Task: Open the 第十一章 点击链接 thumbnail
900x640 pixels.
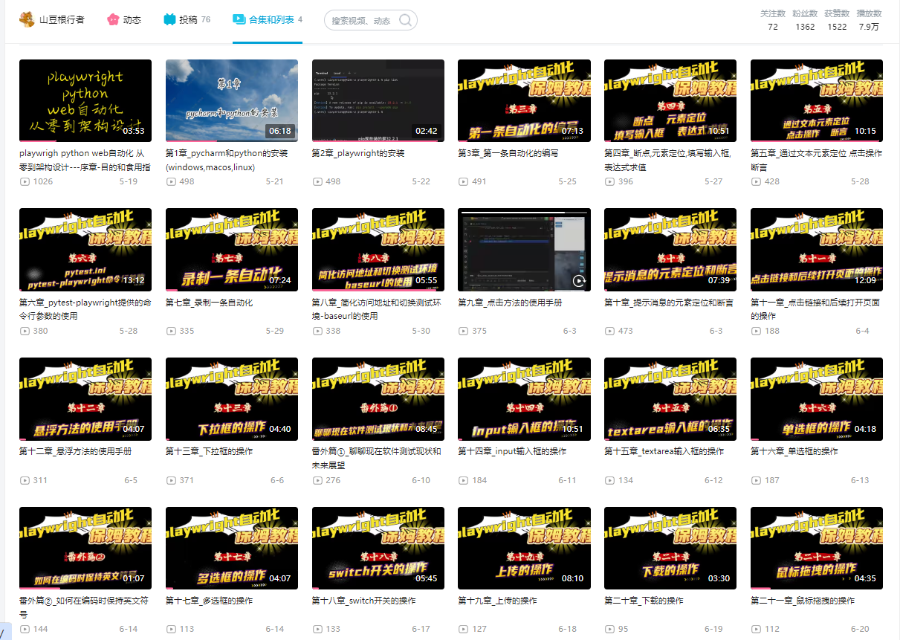Action: [x=817, y=250]
